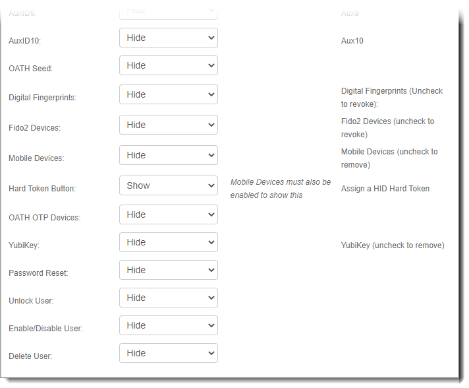Expand the Enable/Disable User dropdown

[x=168, y=326]
